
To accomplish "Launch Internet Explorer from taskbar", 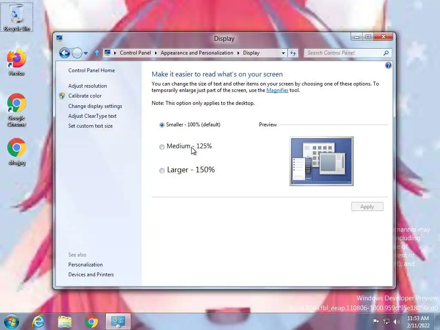I will (38, 321).
